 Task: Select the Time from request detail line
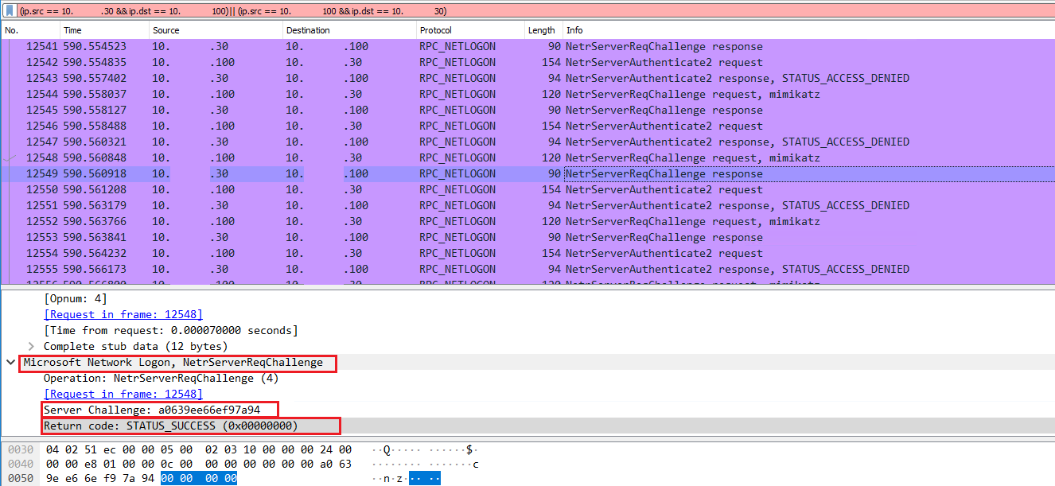pyautogui.click(x=170, y=330)
